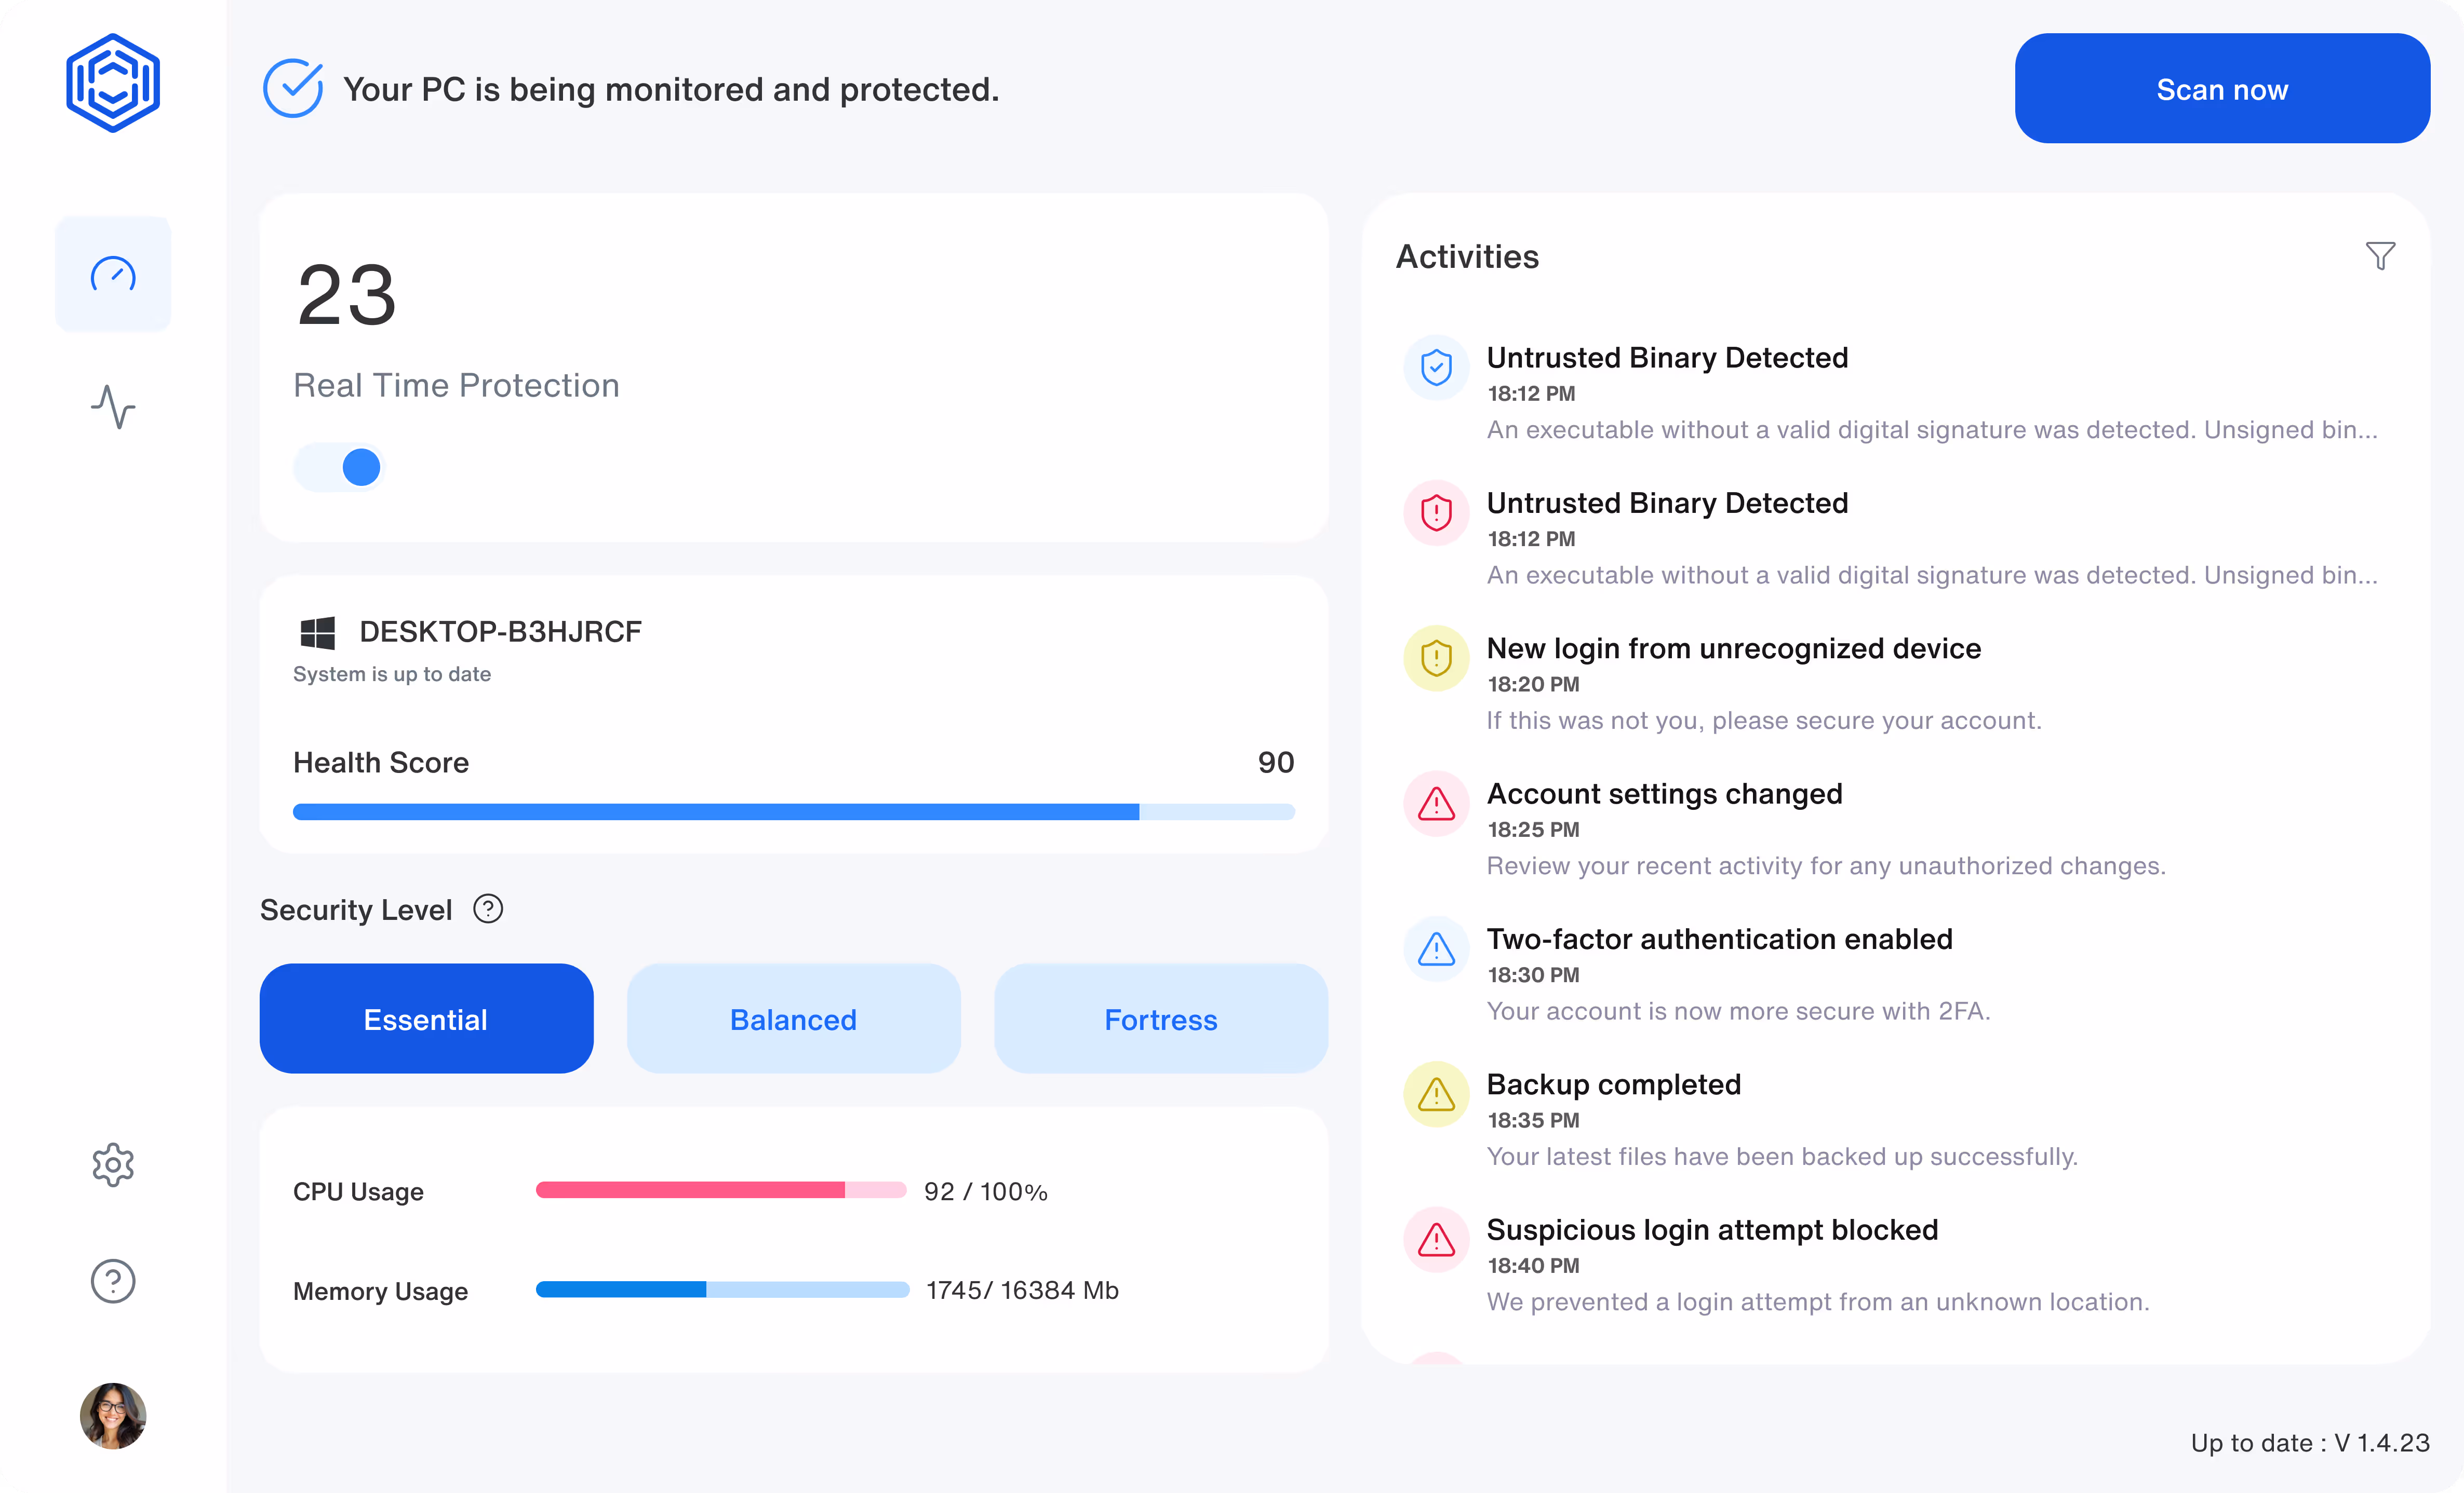The image size is (2464, 1493).
Task: Toggle Real Time Protection switch
Action: tap(339, 468)
